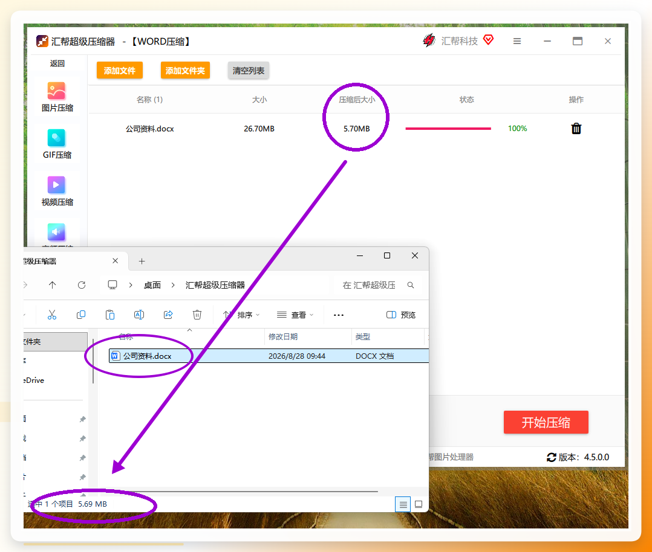652x552 pixels.
Task: Minimize the Explorer window
Action: coord(360,255)
